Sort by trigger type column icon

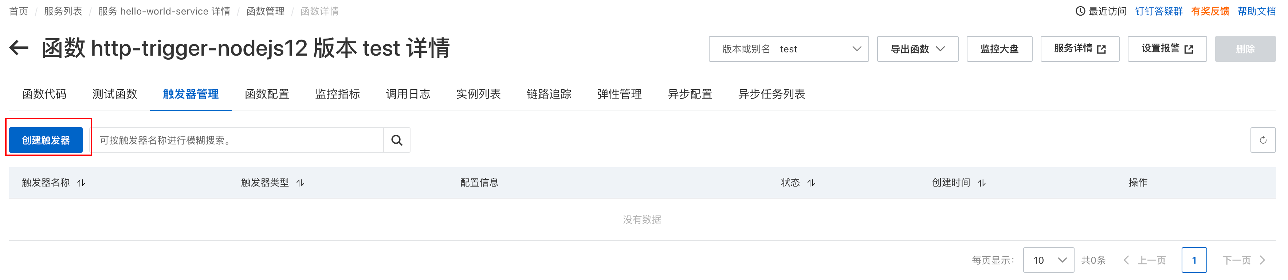pos(300,183)
